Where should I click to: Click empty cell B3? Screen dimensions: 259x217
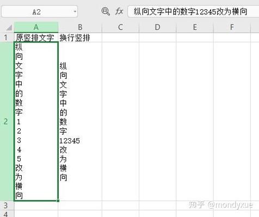80,206
